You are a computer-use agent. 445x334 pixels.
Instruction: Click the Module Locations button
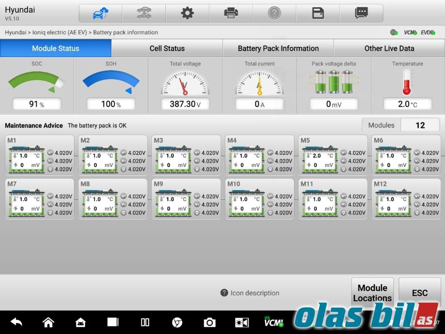(372, 293)
